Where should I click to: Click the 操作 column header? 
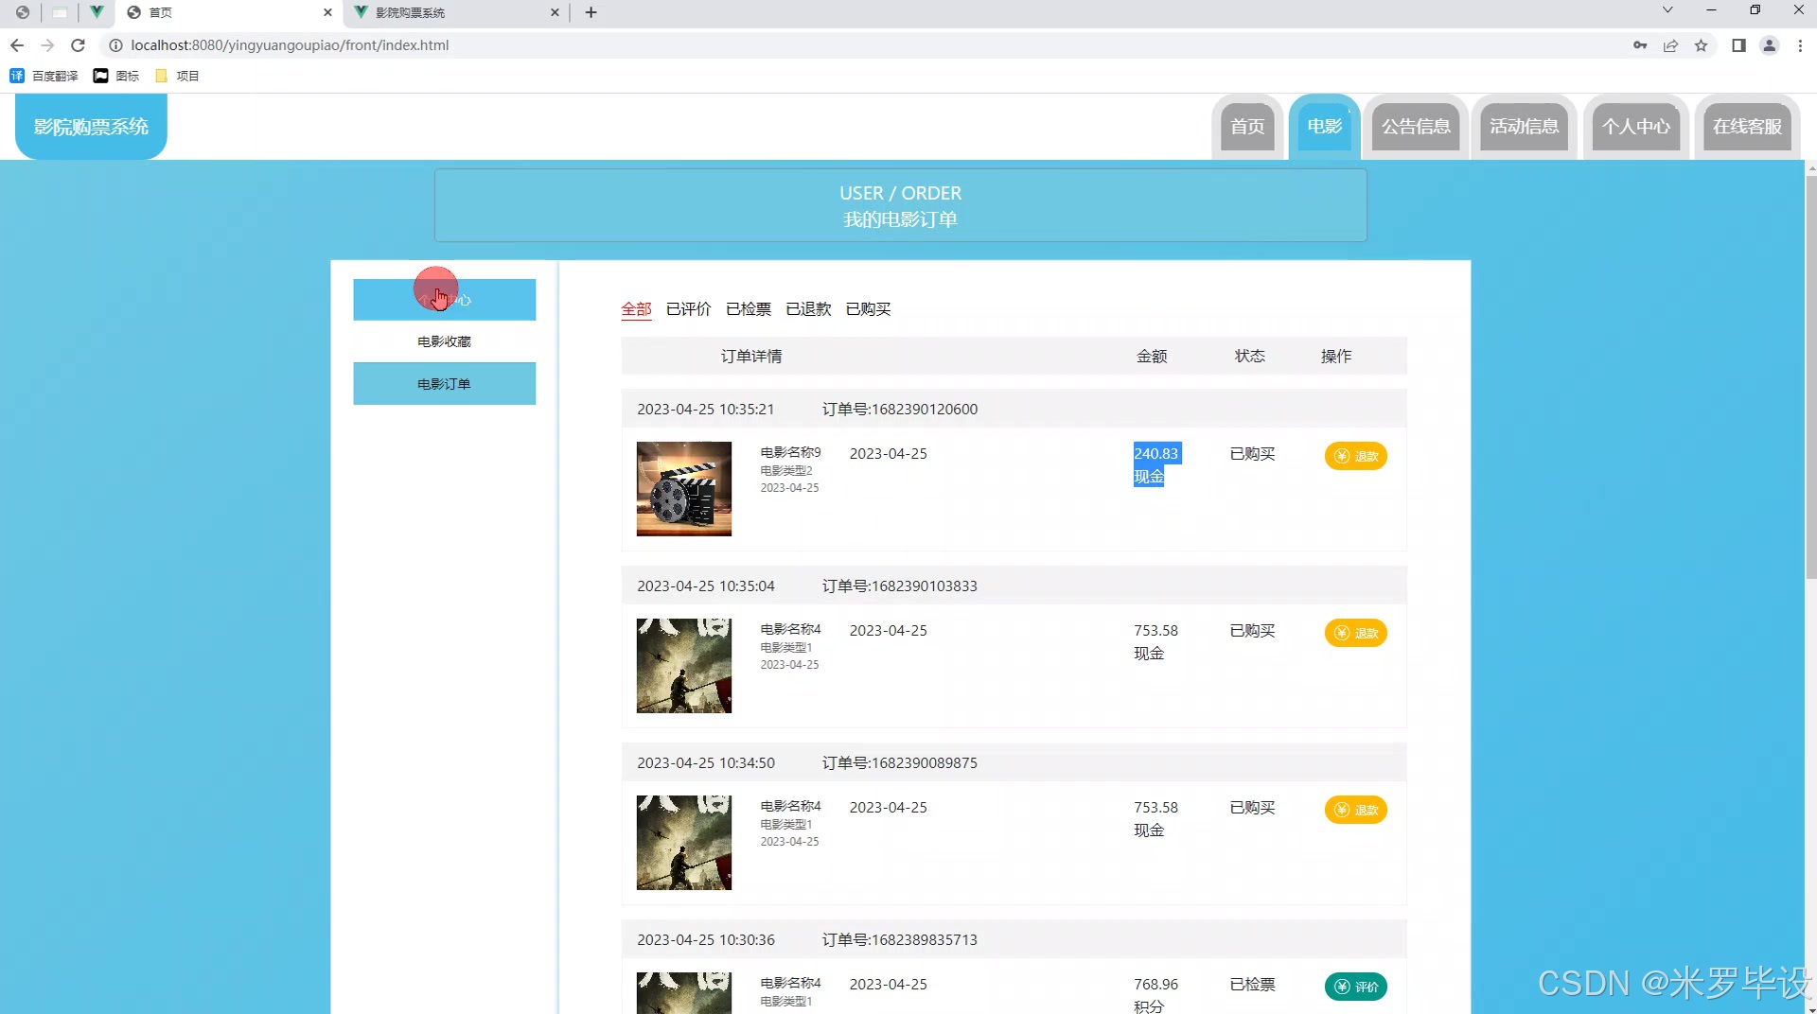1336,357
